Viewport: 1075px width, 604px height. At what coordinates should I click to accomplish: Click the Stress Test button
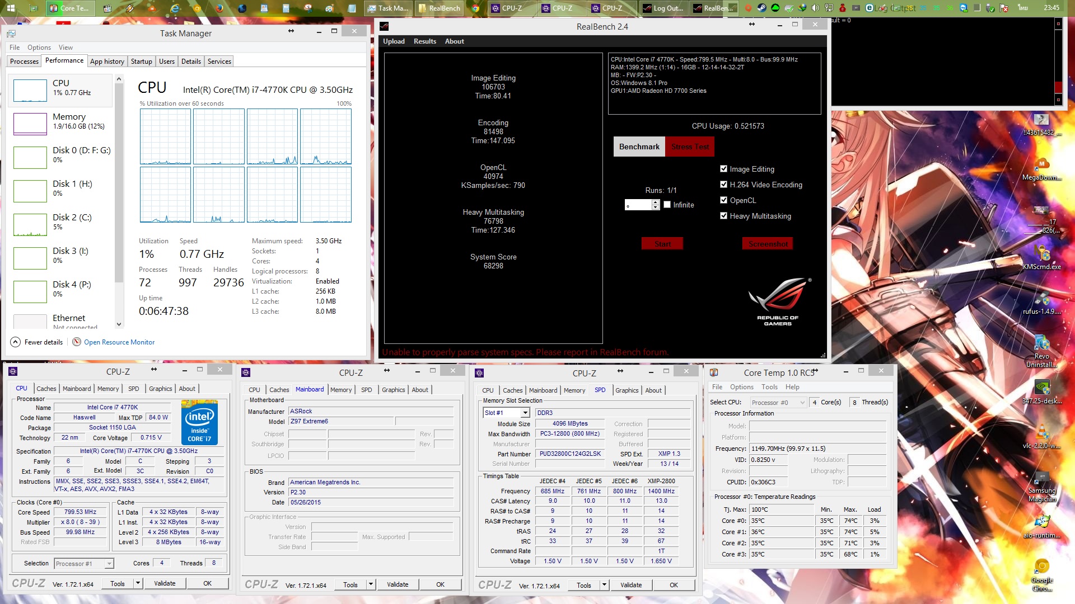point(690,147)
